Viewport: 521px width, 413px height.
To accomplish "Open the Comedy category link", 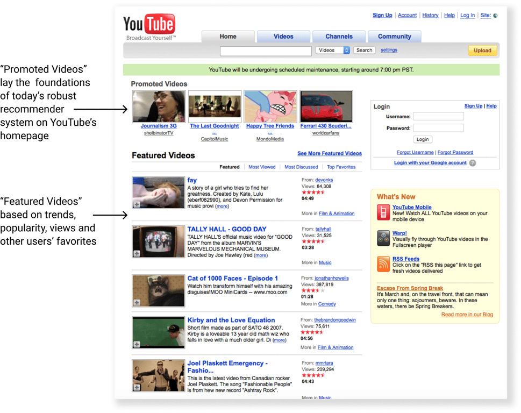I will click(x=327, y=304).
